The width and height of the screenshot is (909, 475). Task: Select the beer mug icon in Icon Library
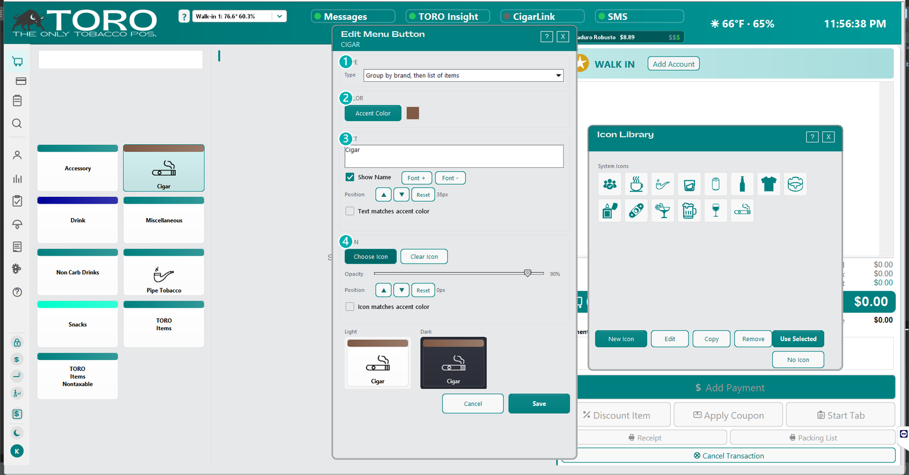pyautogui.click(x=689, y=210)
